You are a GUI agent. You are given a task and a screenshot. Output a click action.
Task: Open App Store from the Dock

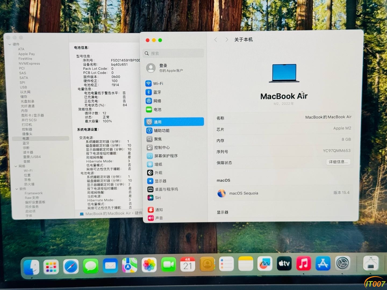pyautogui.click(x=323, y=263)
